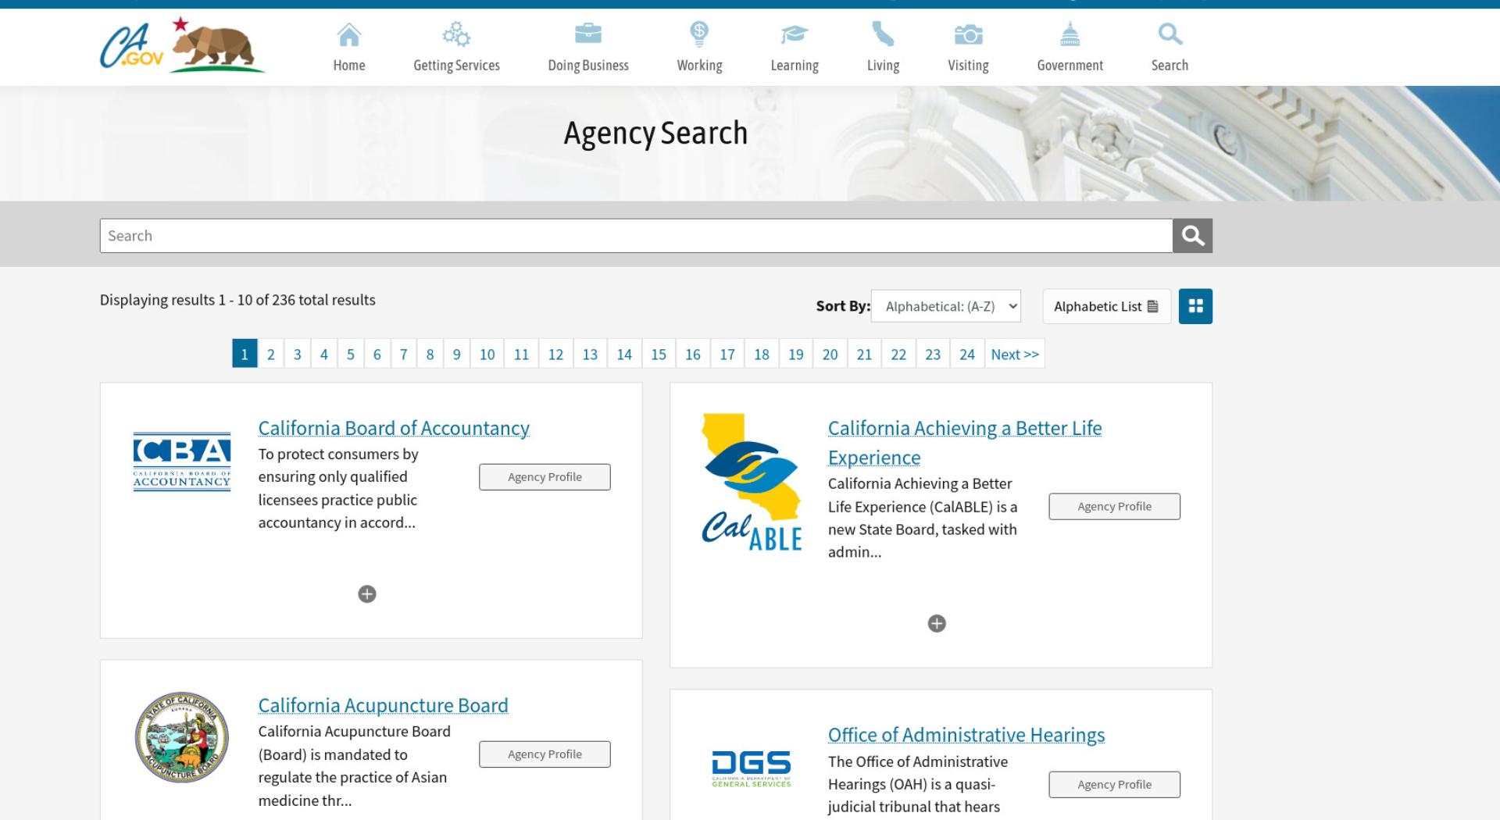View Agency Profile for Acupuncture Board
1500x820 pixels.
click(x=545, y=754)
